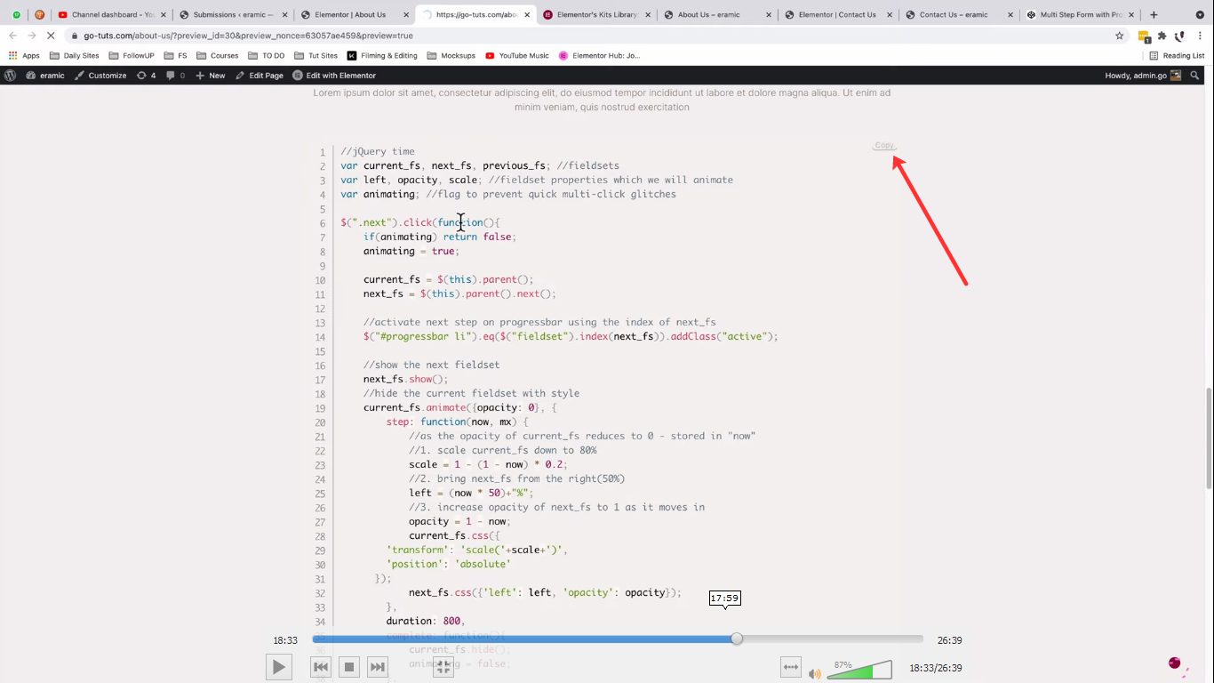Click New in the WordPress admin bar
This screenshot has height=683, width=1214.
[x=211, y=76]
